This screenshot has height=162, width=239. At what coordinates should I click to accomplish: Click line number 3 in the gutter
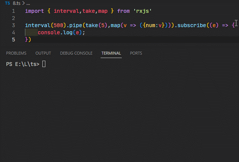tap(14, 25)
